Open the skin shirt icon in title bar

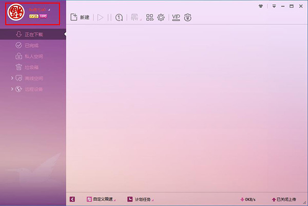[262, 6]
